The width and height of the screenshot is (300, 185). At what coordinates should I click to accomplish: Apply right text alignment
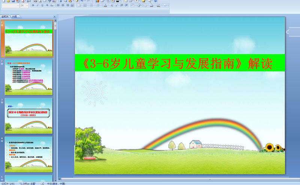67,5
